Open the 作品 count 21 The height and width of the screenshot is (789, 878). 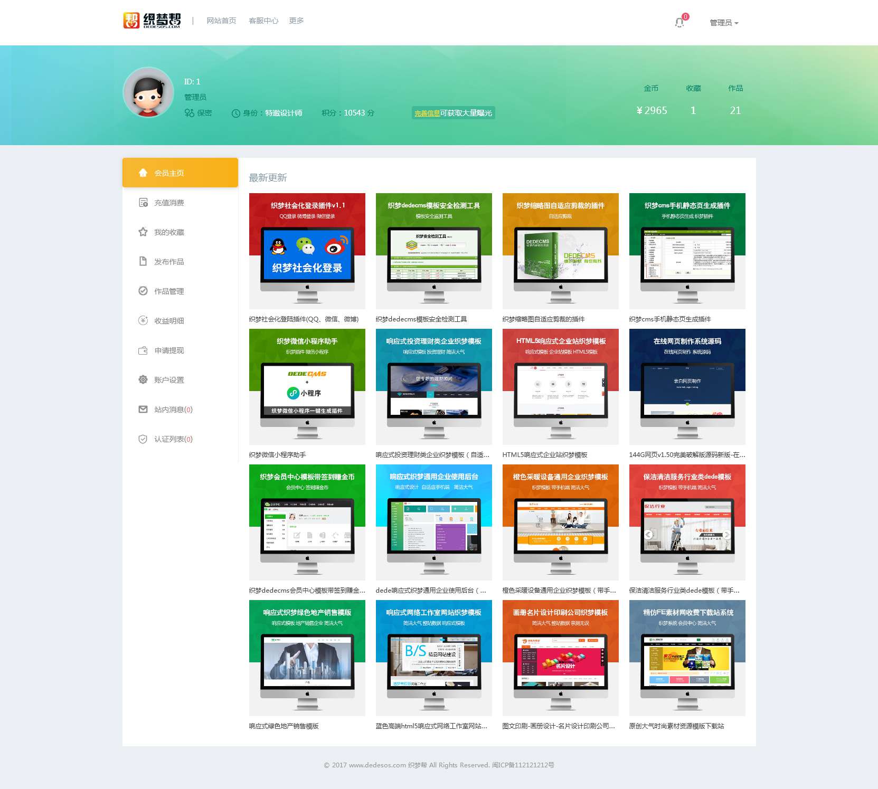[x=735, y=110]
